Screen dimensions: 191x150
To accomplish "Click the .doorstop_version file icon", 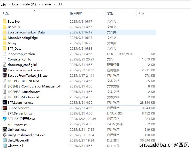I will 5,54.
